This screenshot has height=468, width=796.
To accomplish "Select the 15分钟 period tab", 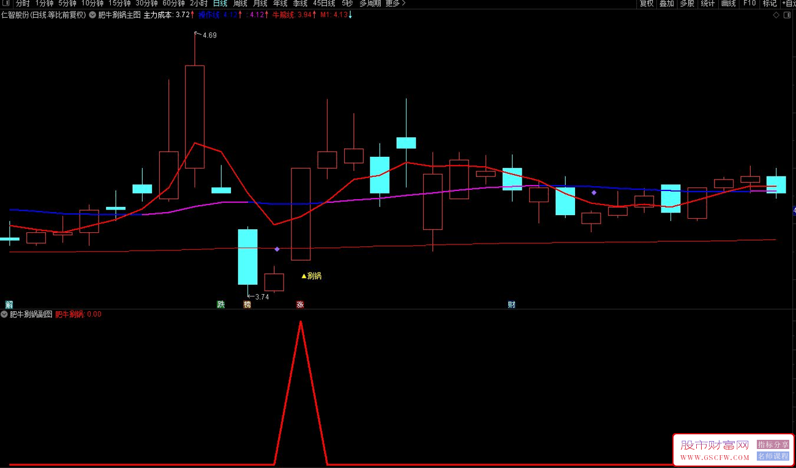I will (119, 3).
